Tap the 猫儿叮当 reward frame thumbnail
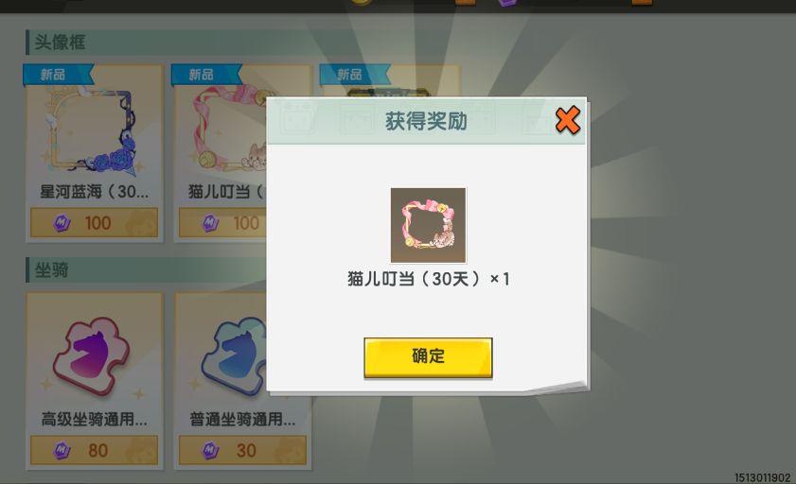 [x=428, y=225]
